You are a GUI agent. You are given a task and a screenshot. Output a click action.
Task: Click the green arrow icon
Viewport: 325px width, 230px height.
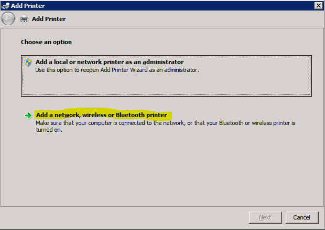click(x=28, y=116)
